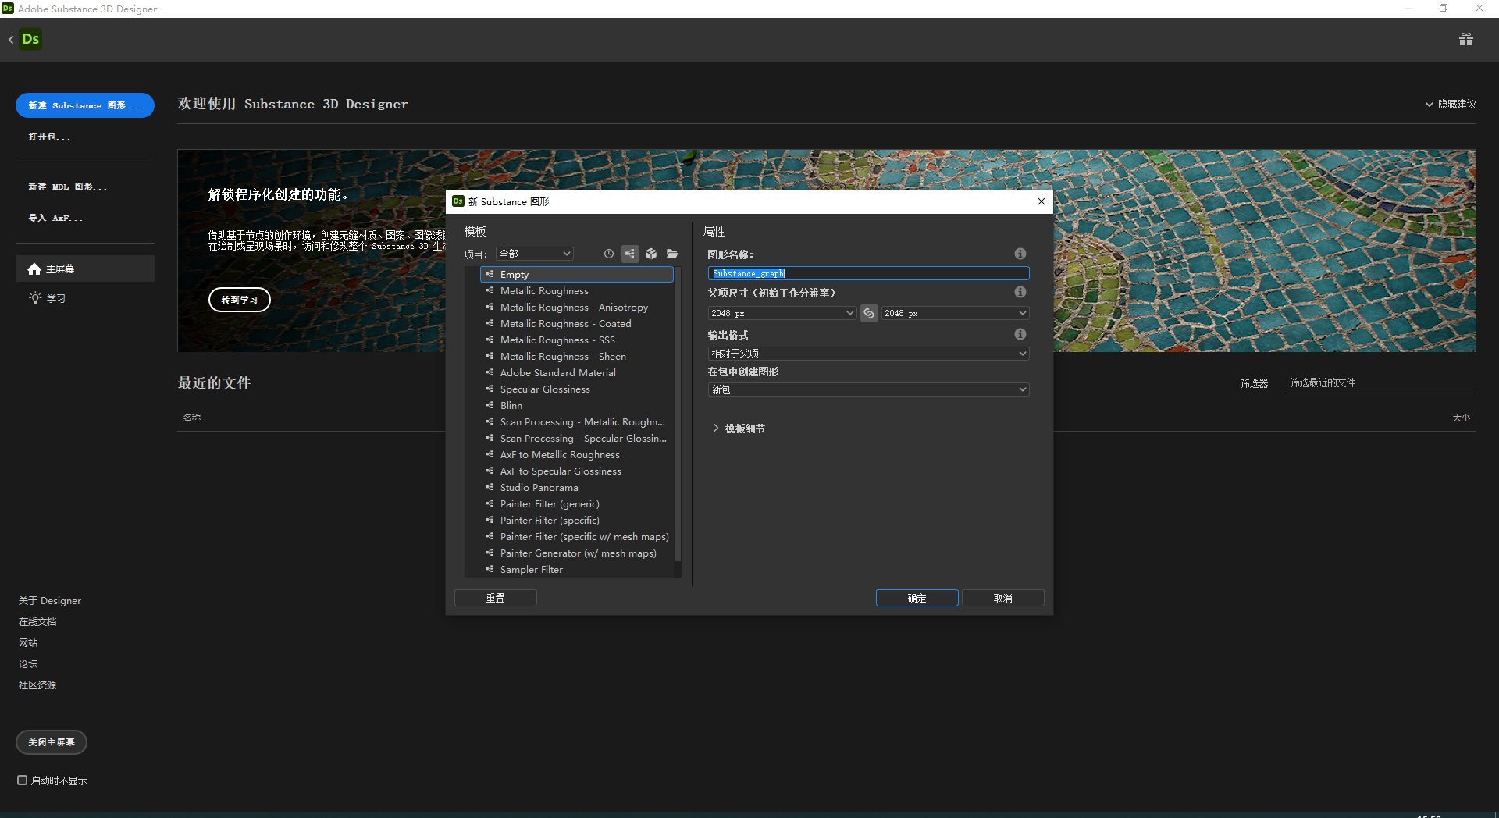Click the Substance_graph name input field
Image resolution: width=1499 pixels, height=818 pixels.
point(868,273)
